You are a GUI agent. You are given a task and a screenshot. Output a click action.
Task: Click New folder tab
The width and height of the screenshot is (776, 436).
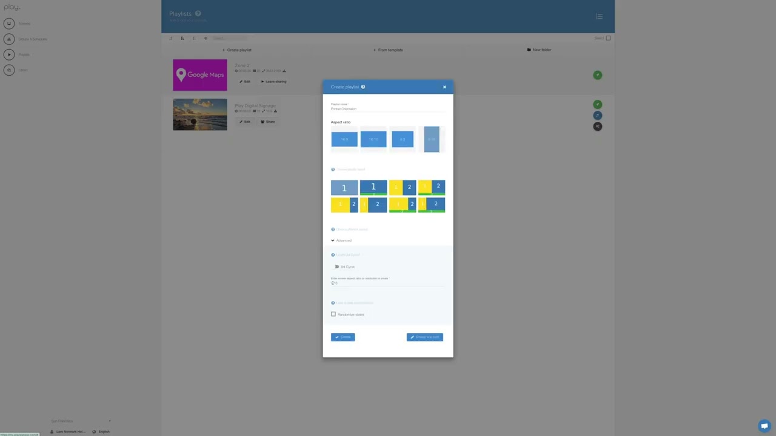[539, 50]
